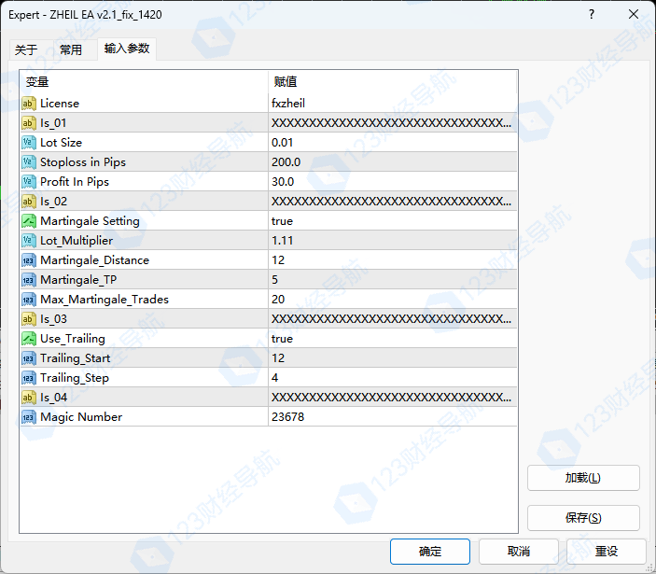
Task: Click the Trailing_Start label
Action: point(76,358)
